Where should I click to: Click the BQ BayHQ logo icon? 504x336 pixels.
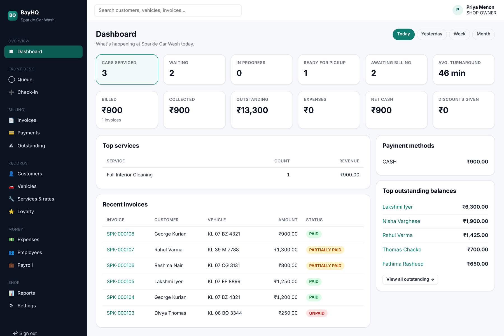tap(13, 15)
